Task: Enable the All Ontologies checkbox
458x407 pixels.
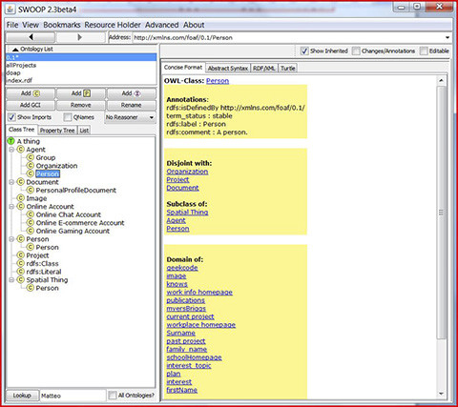Action: 113,396
